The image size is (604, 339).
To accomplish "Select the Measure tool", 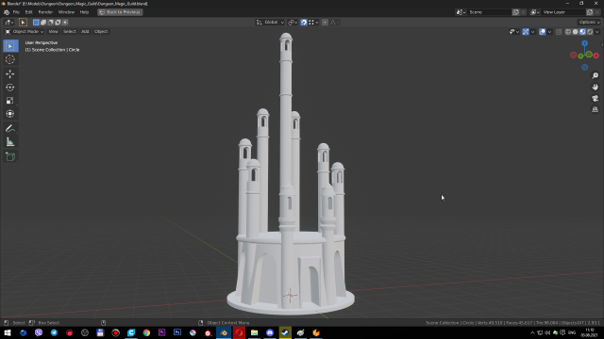I will [10, 142].
